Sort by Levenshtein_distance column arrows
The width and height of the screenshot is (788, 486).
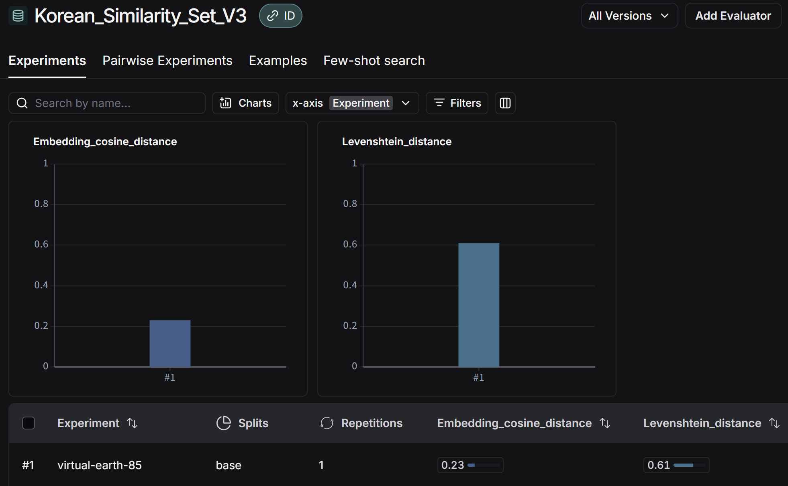click(774, 423)
